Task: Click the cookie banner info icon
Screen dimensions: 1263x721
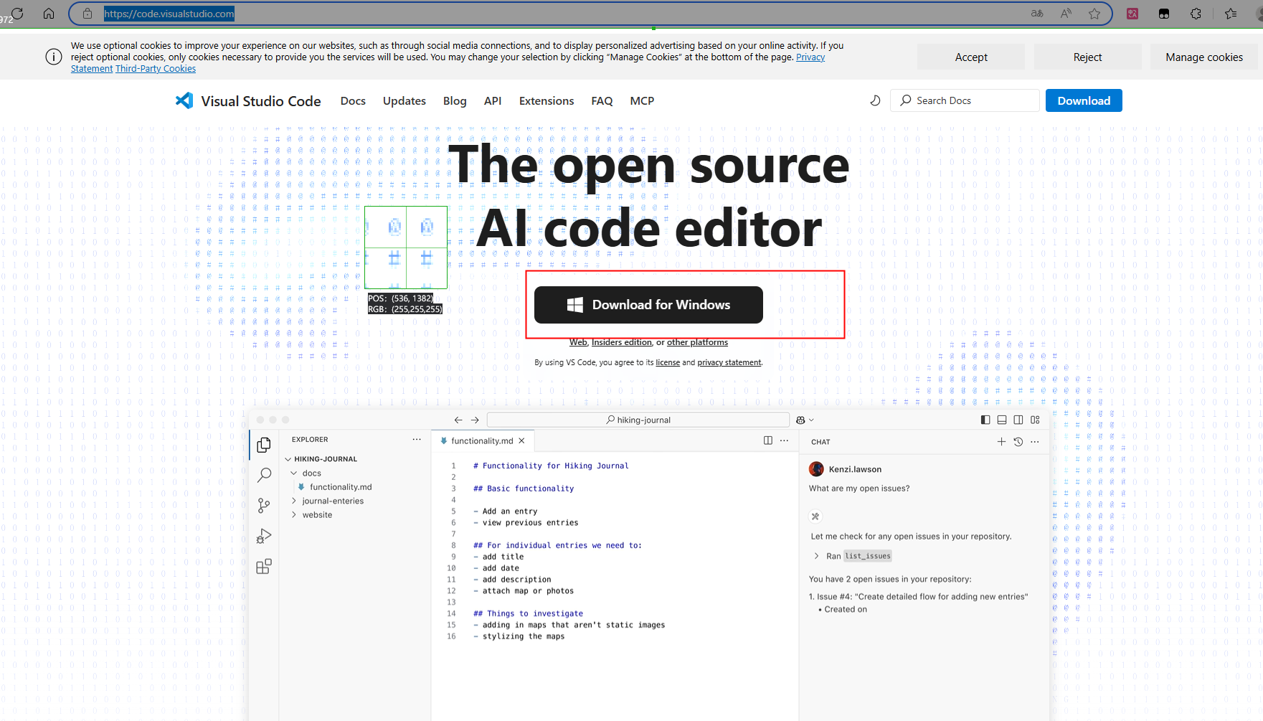Action: coord(54,57)
